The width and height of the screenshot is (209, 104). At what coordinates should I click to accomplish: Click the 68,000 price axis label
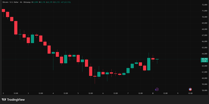[204, 29]
